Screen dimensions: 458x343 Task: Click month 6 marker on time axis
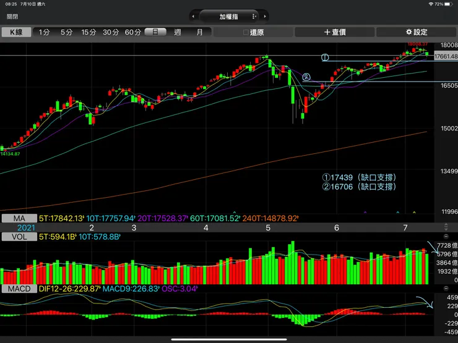337,228
